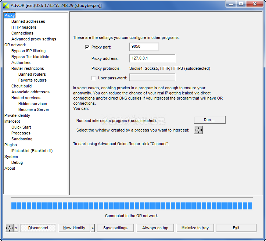Click the connection progress bar
The height and width of the screenshot is (241, 266).
click(132, 206)
